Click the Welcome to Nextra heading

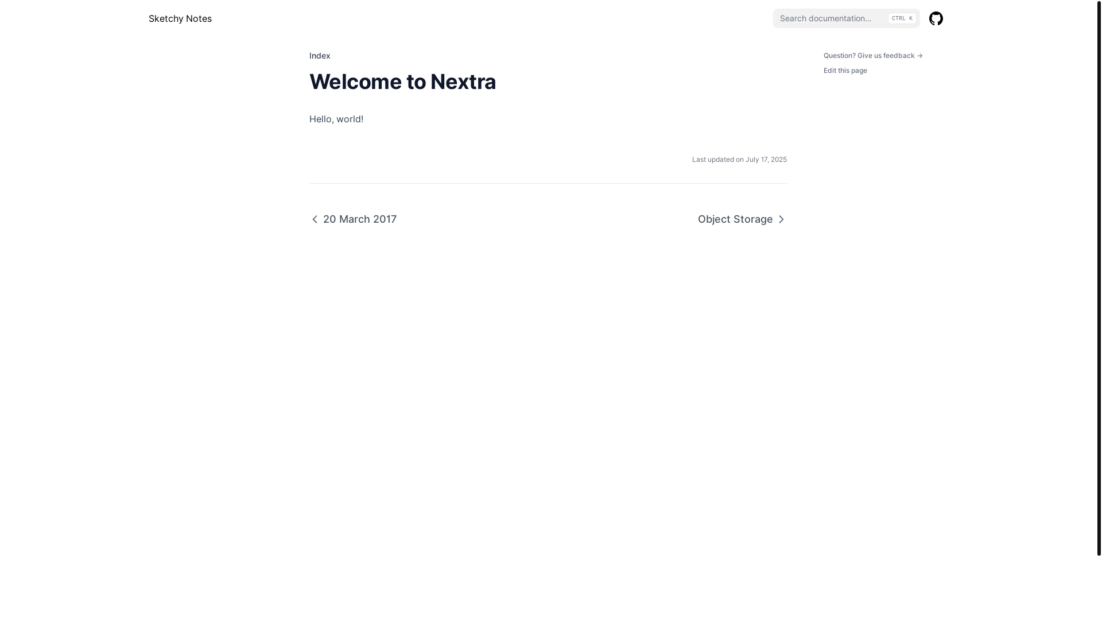pos(402,82)
